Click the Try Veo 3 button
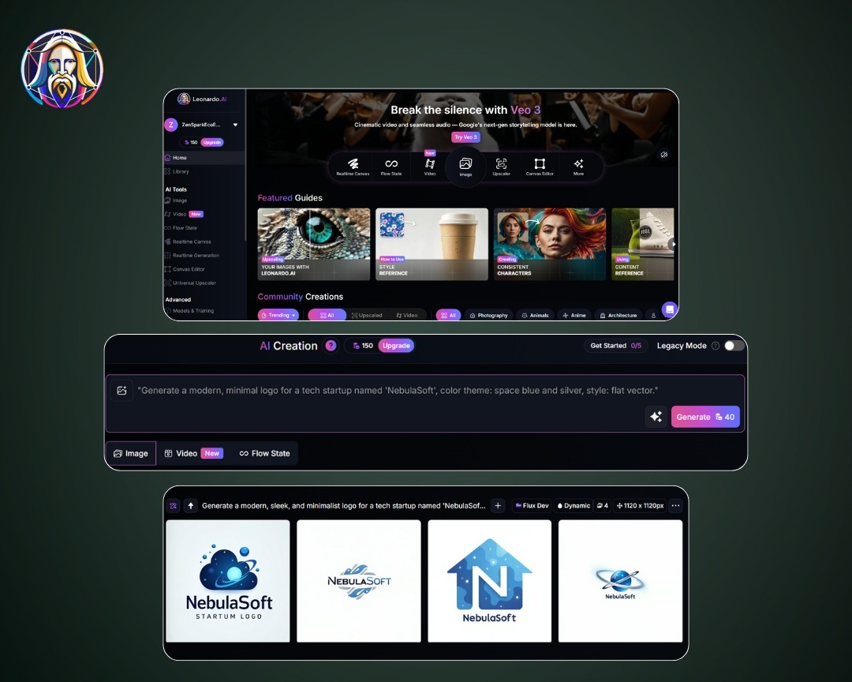This screenshot has height=682, width=852. [x=465, y=137]
